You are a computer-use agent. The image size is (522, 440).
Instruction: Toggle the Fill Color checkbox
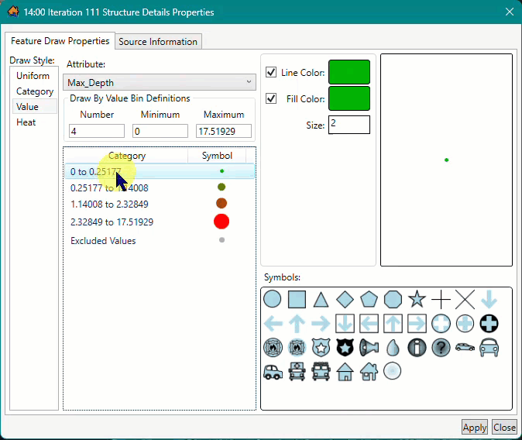point(271,98)
